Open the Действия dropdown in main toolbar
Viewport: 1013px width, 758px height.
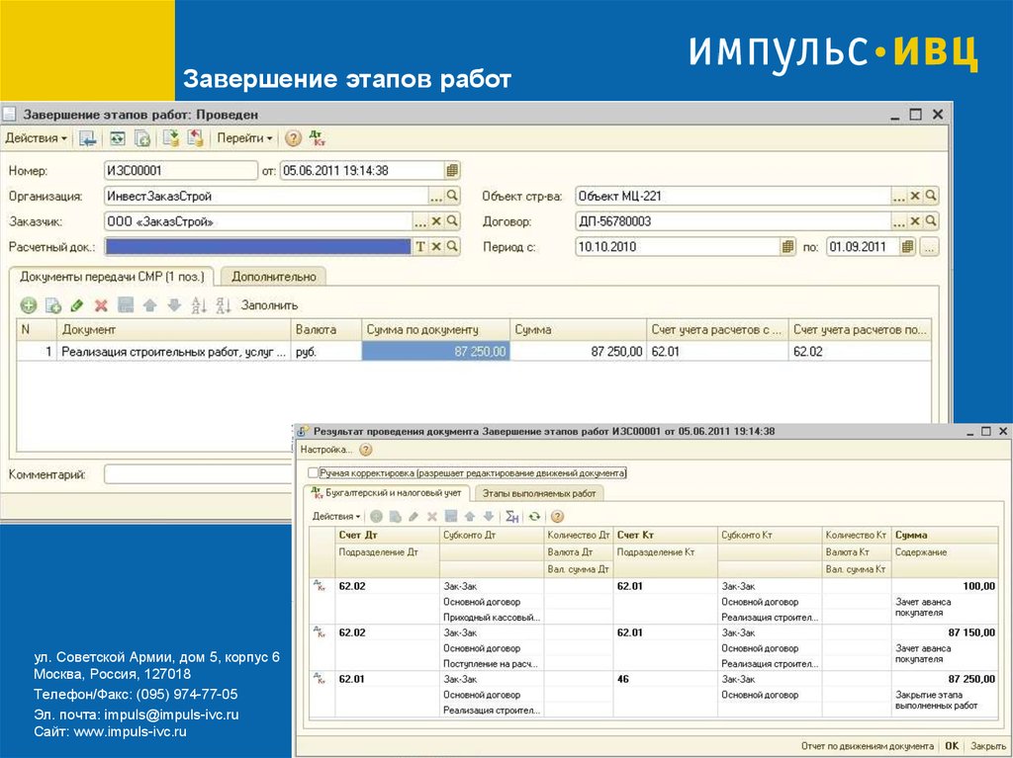tap(36, 138)
